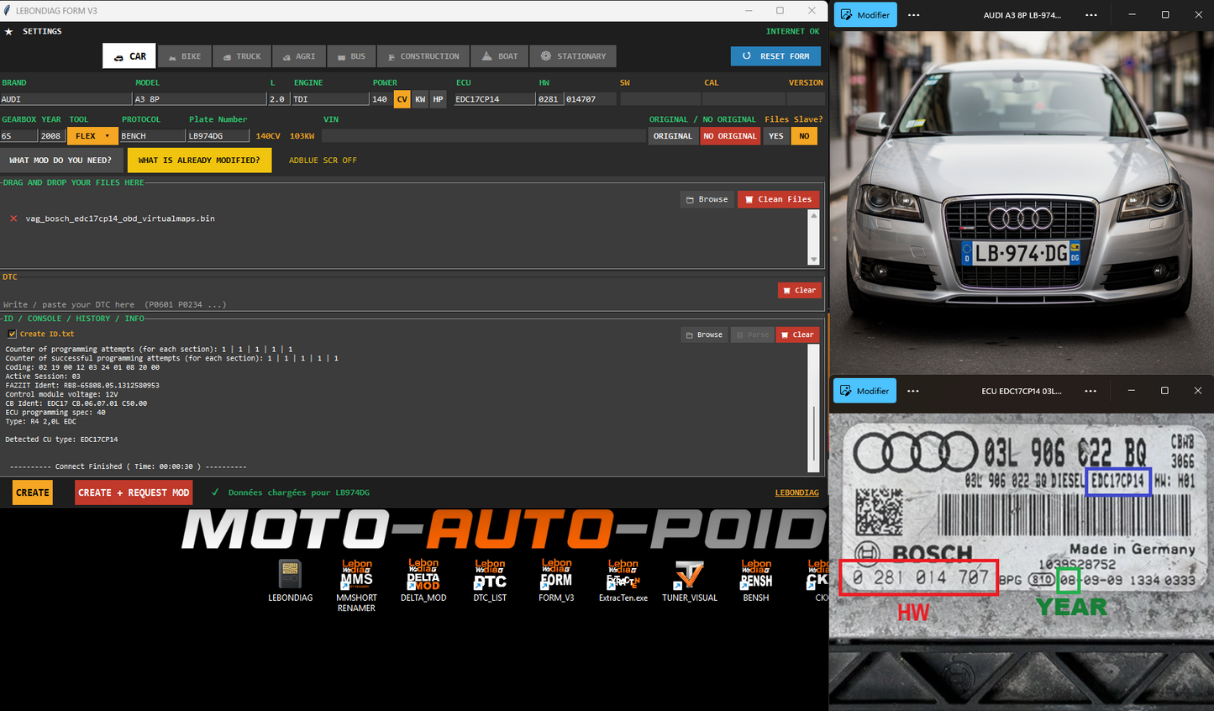Screen dimensions: 1214x711
Task: Click the SETTINGS star icon
Action: tap(9, 31)
